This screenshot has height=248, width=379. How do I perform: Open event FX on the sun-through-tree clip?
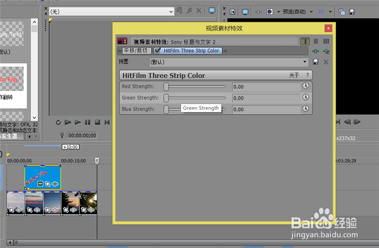[91, 210]
